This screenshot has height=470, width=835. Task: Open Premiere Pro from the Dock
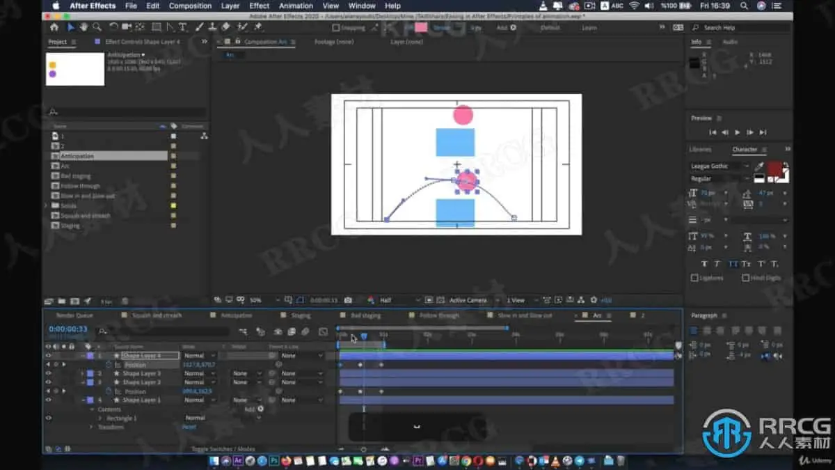[418, 460]
